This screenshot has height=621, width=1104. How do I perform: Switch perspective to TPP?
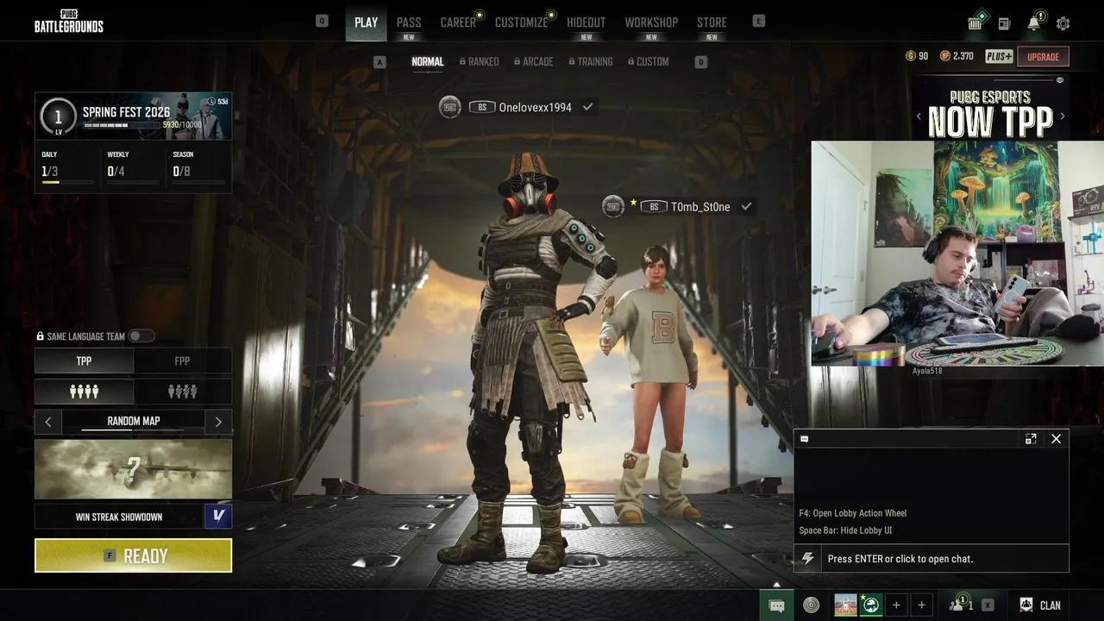pos(84,361)
